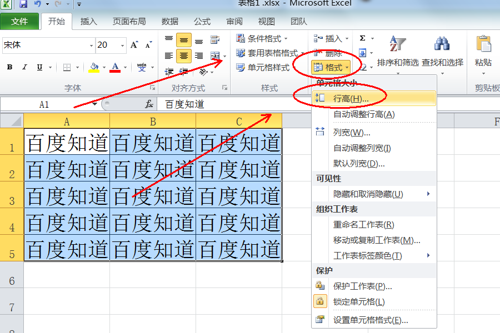
Task: Choose 移动或复制工作表(M)... menu item
Action: coord(374,240)
